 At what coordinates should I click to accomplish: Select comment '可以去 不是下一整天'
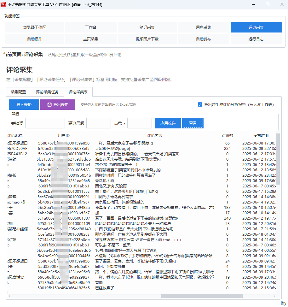(113, 245)
